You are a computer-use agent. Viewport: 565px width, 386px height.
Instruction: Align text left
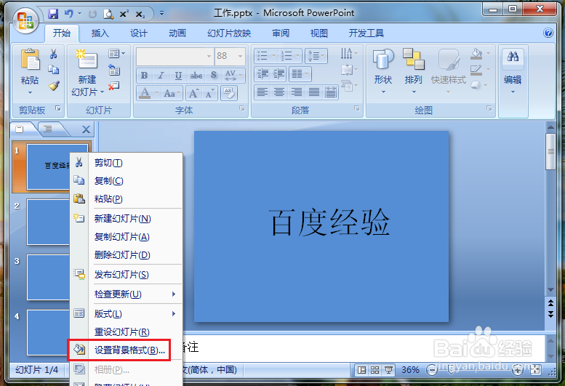(263, 92)
